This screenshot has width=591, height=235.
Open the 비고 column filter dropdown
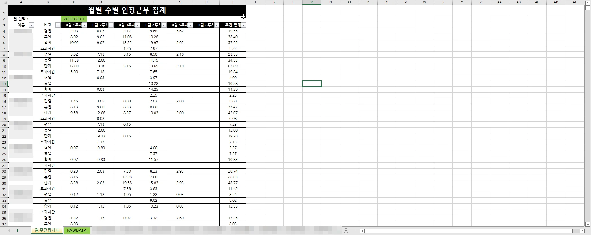[x=58, y=25]
